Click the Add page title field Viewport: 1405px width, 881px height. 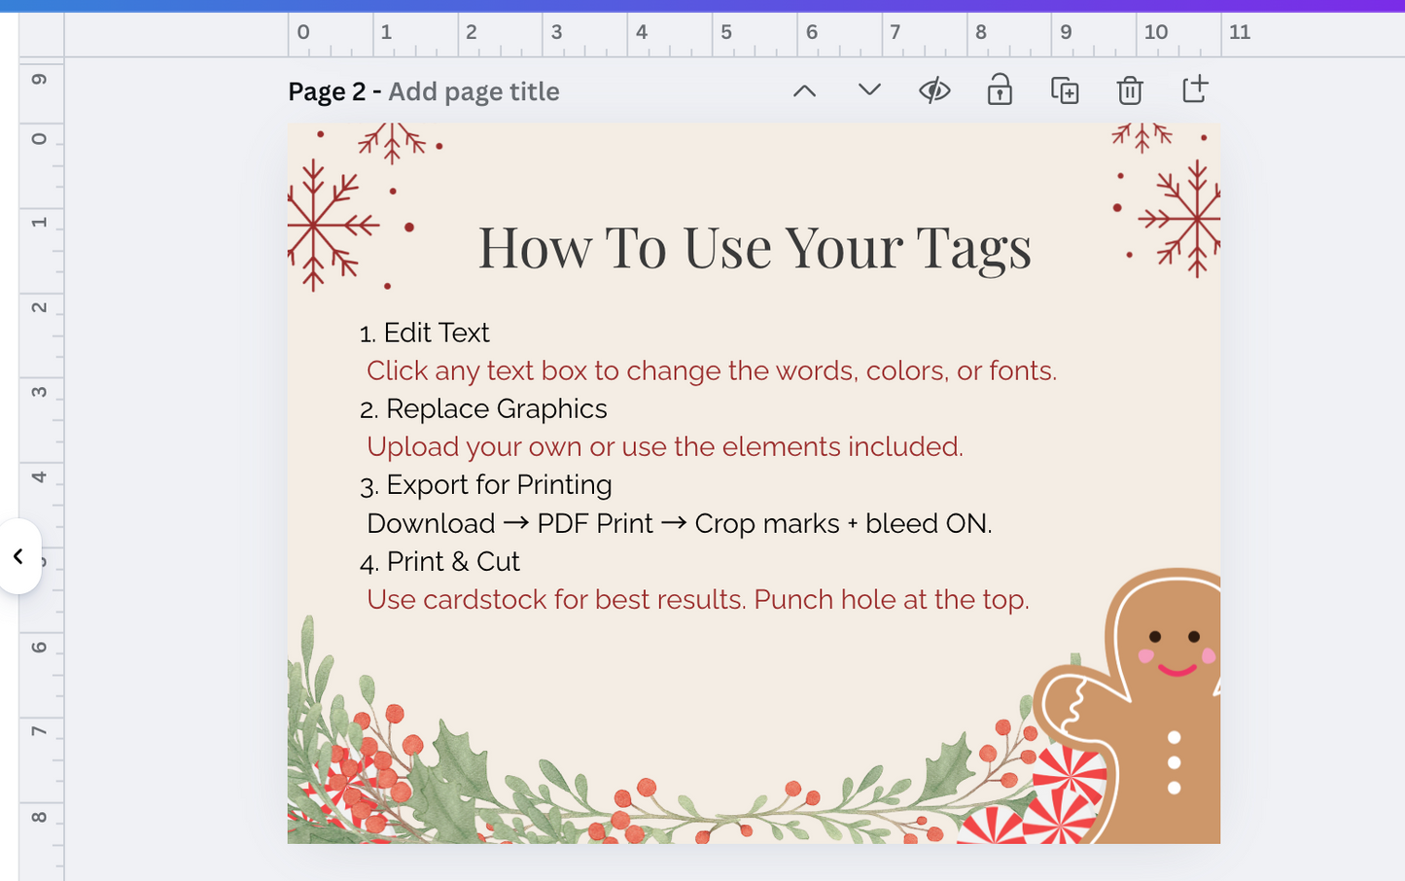click(474, 91)
